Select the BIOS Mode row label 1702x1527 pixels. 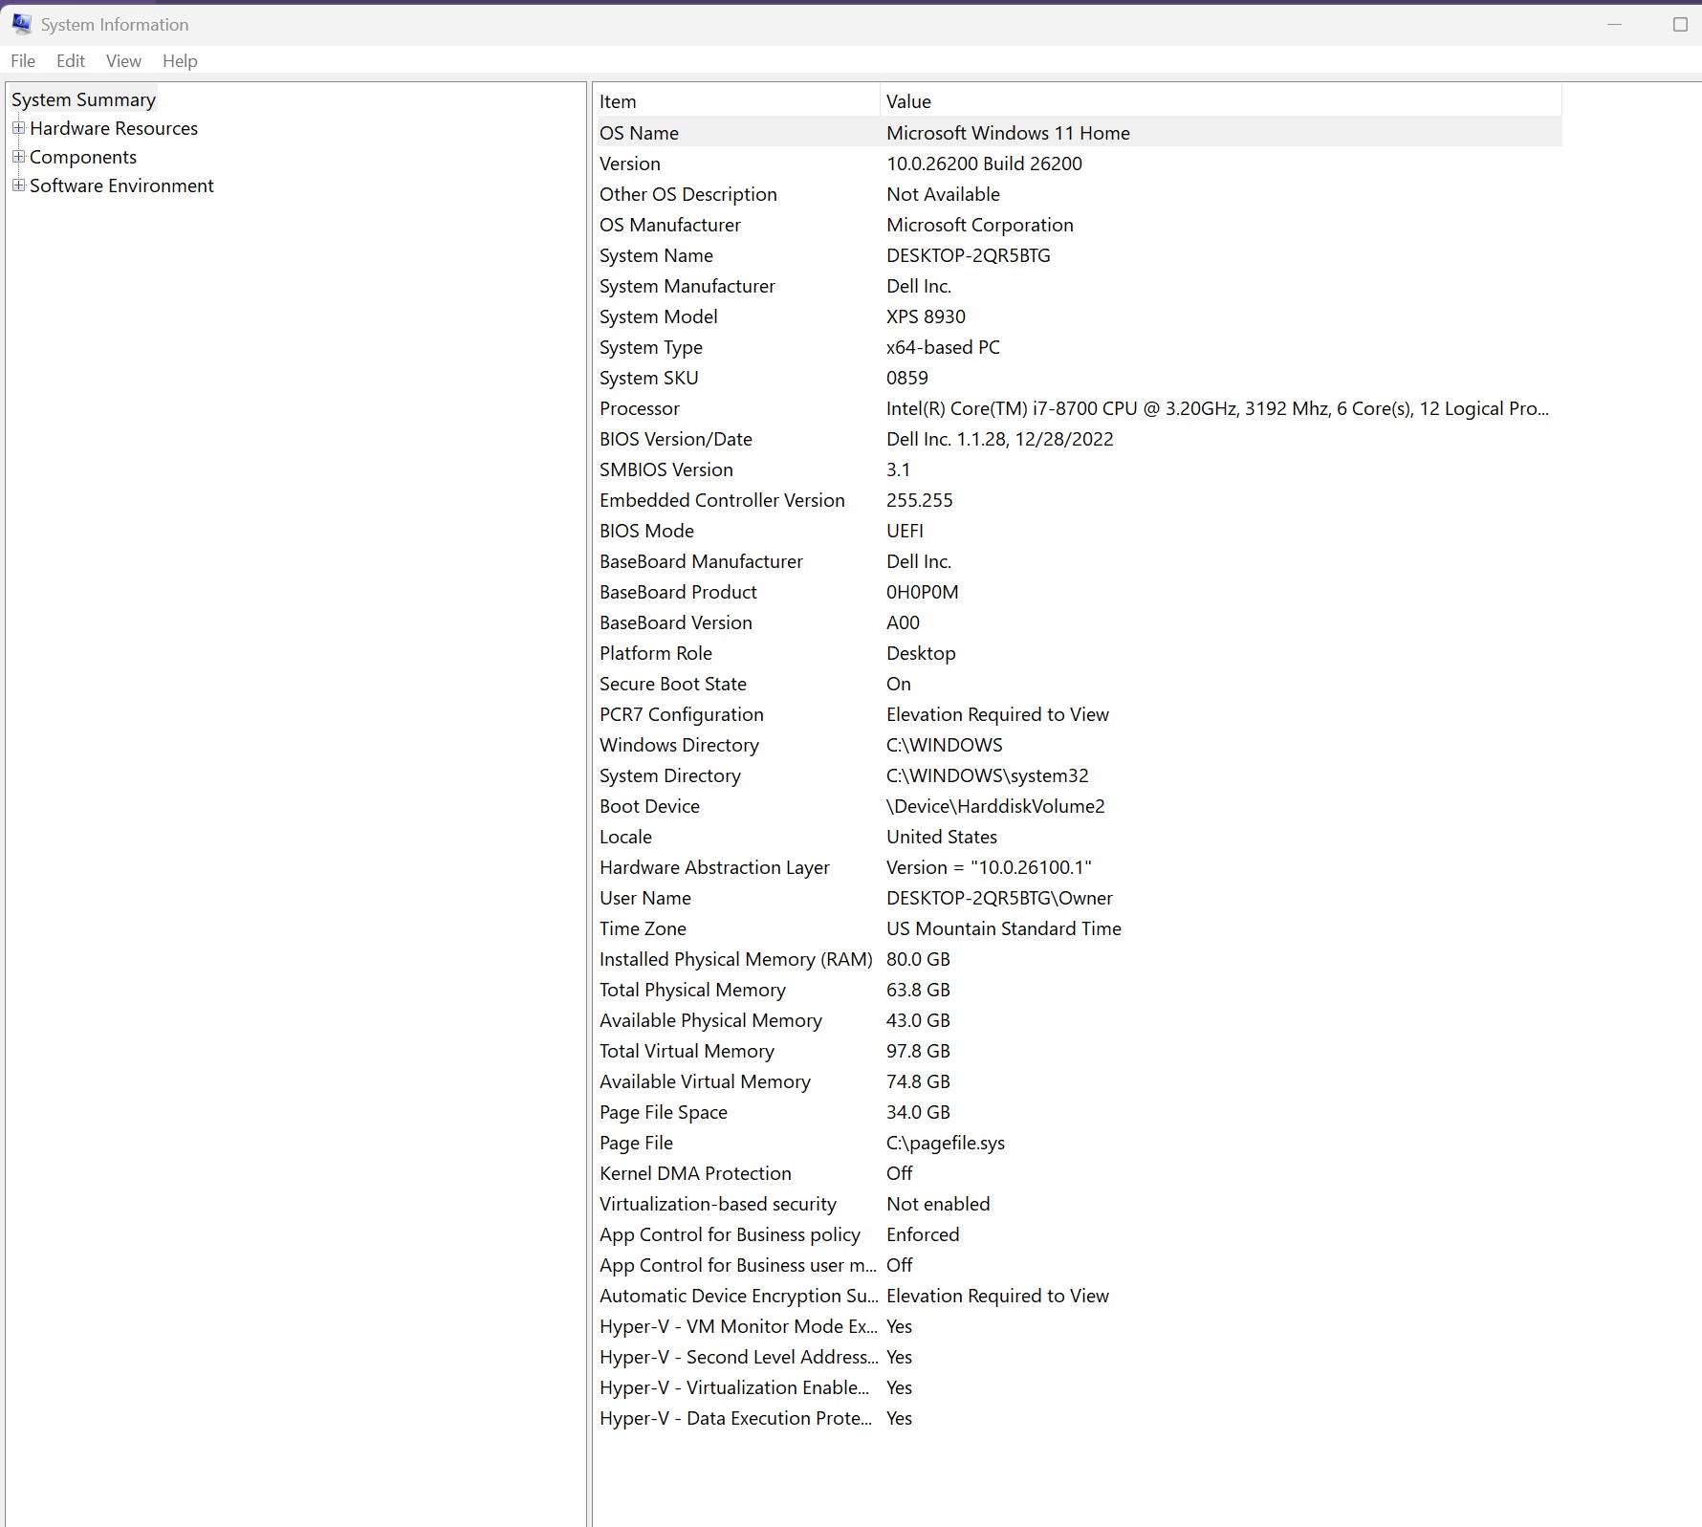tap(646, 531)
